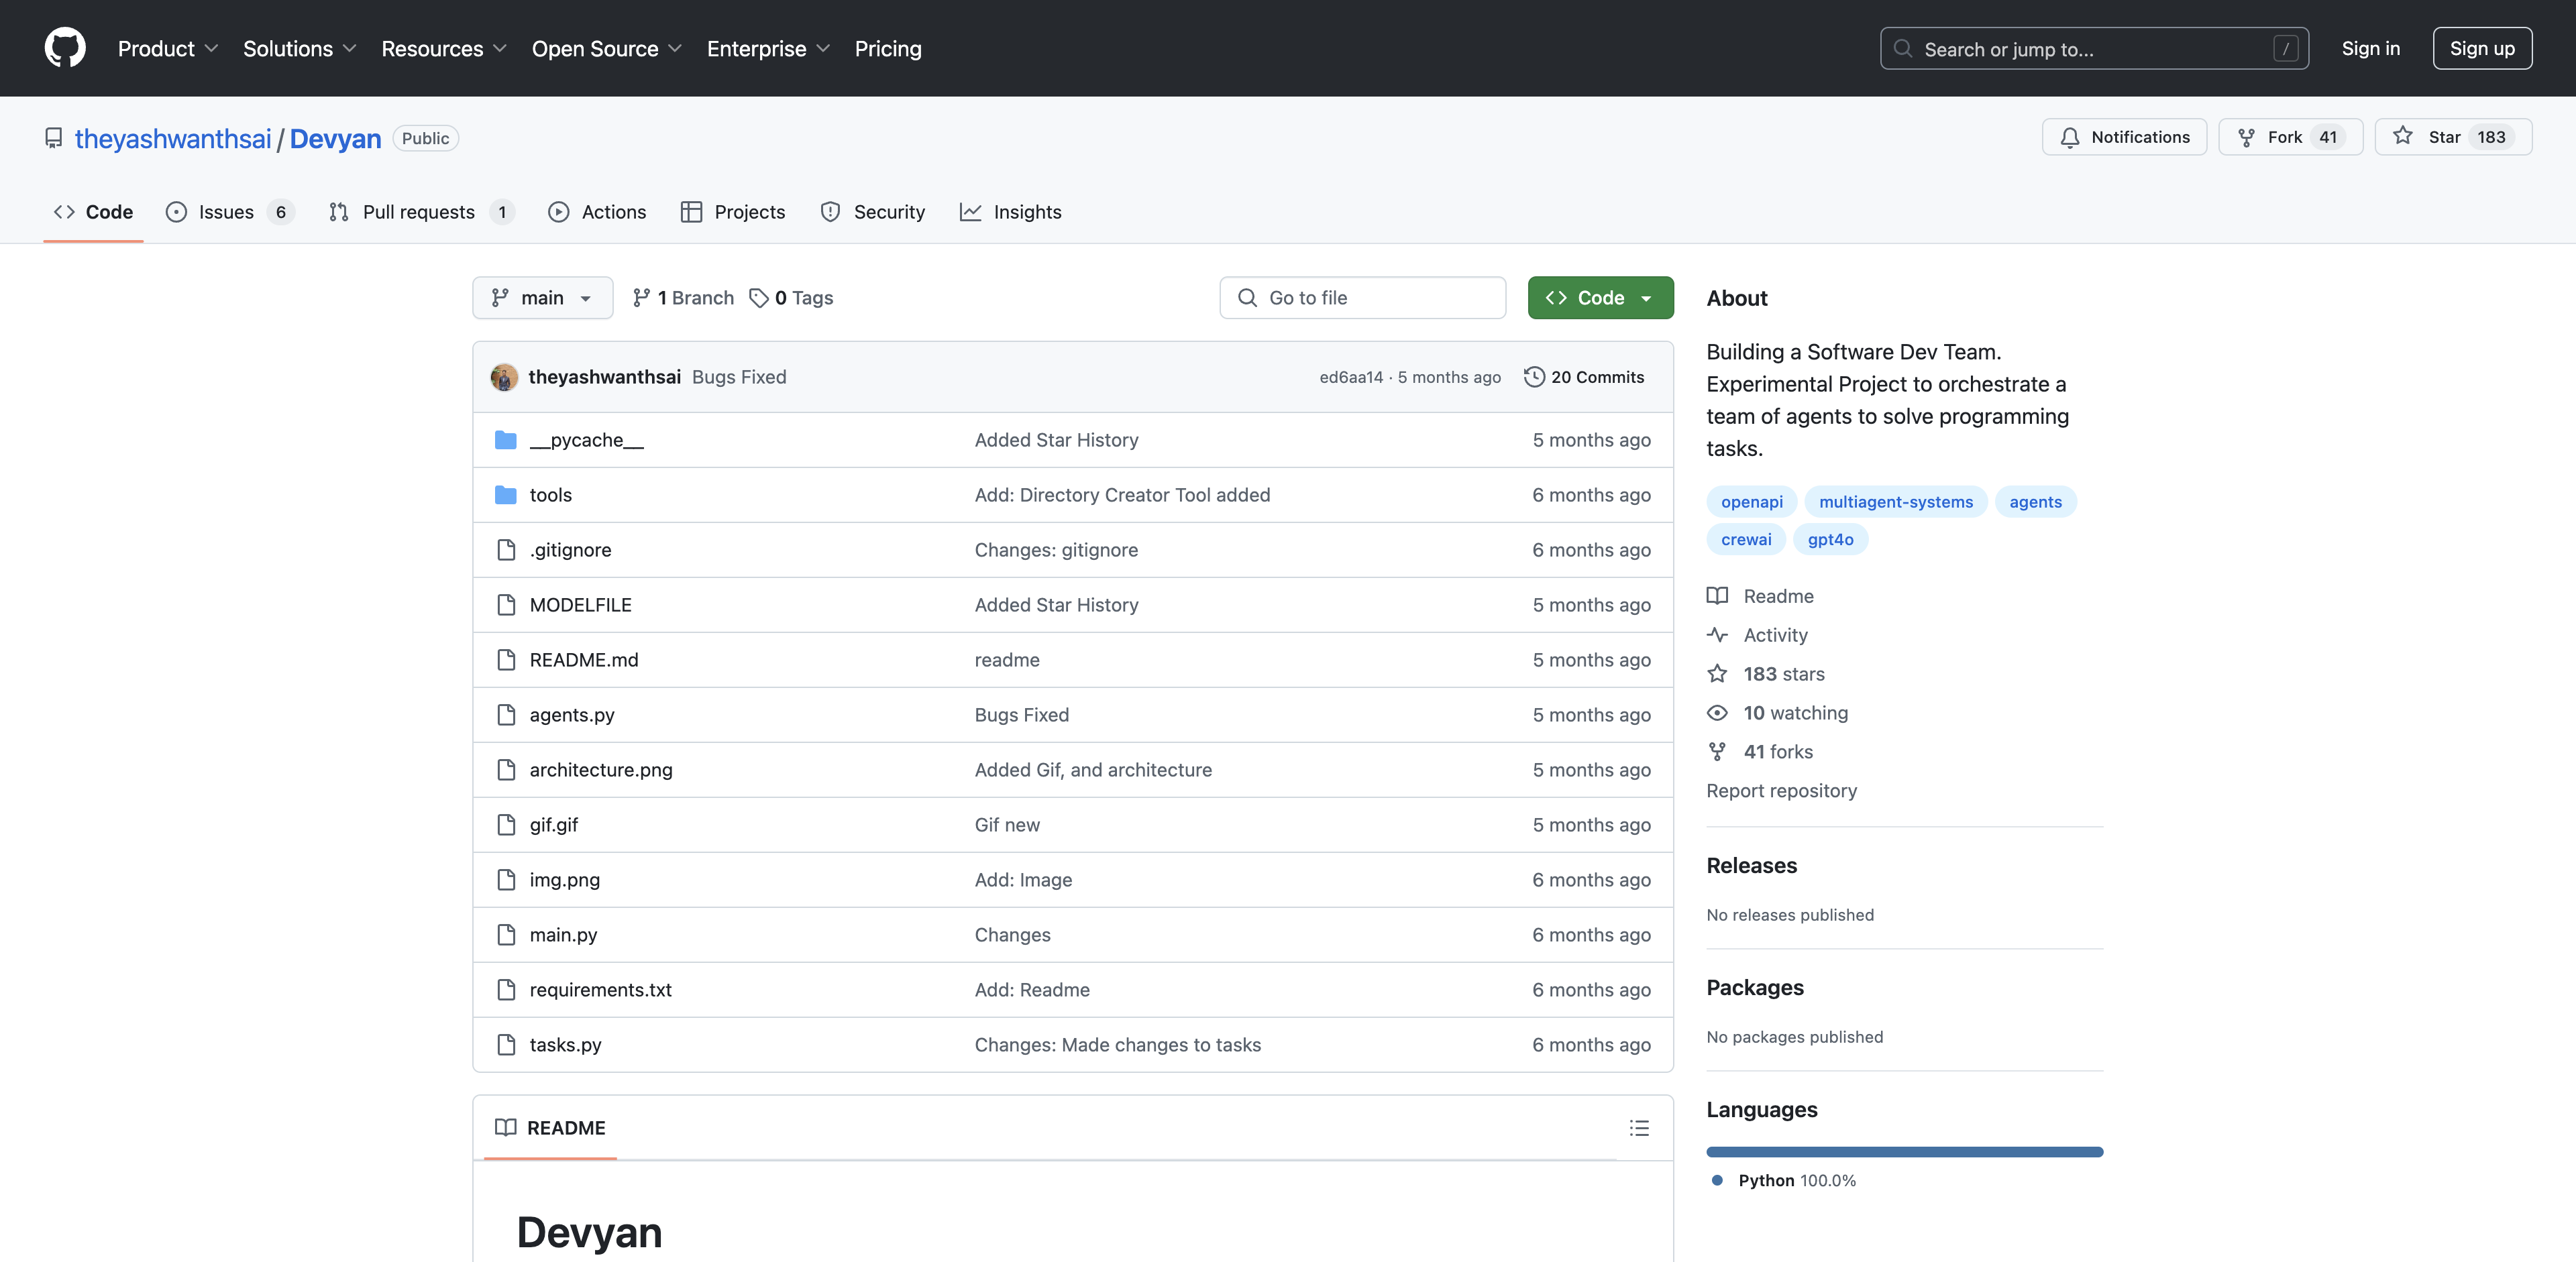
Task: Open the Open Source dropdown
Action: [x=606, y=49]
